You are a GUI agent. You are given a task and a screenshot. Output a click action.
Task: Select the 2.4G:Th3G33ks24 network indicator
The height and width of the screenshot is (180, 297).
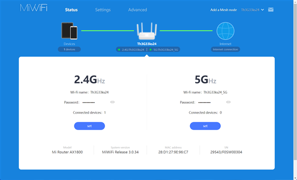(131, 49)
